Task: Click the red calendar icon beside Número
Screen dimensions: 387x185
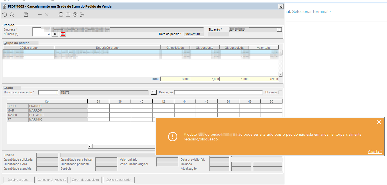Action: click(x=63, y=34)
